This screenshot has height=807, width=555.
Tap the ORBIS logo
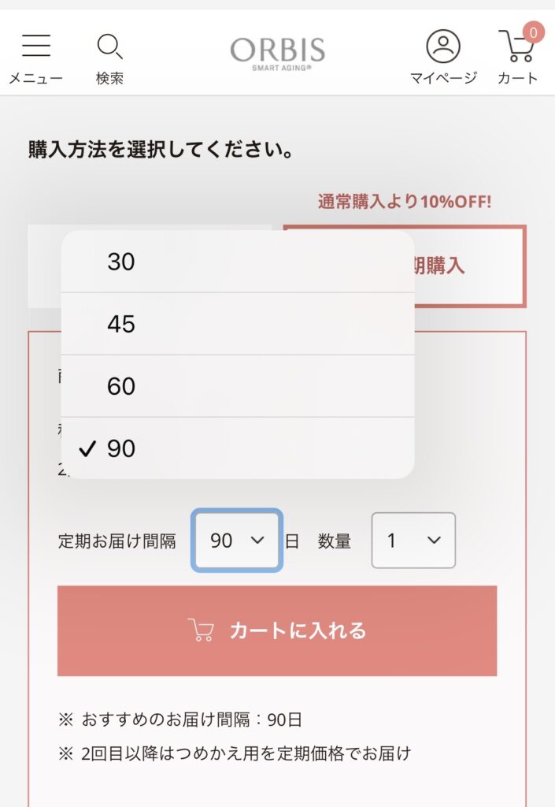(277, 53)
